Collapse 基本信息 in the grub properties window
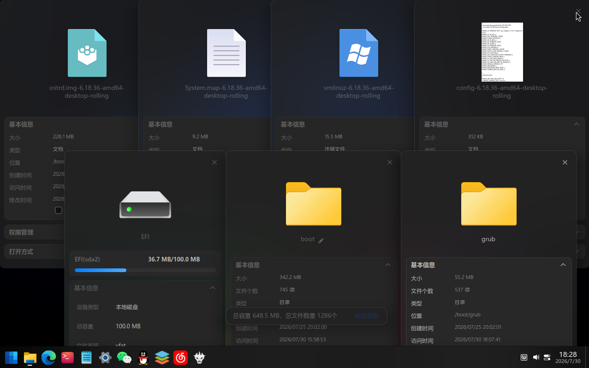This screenshot has width=589, height=368. [563, 265]
